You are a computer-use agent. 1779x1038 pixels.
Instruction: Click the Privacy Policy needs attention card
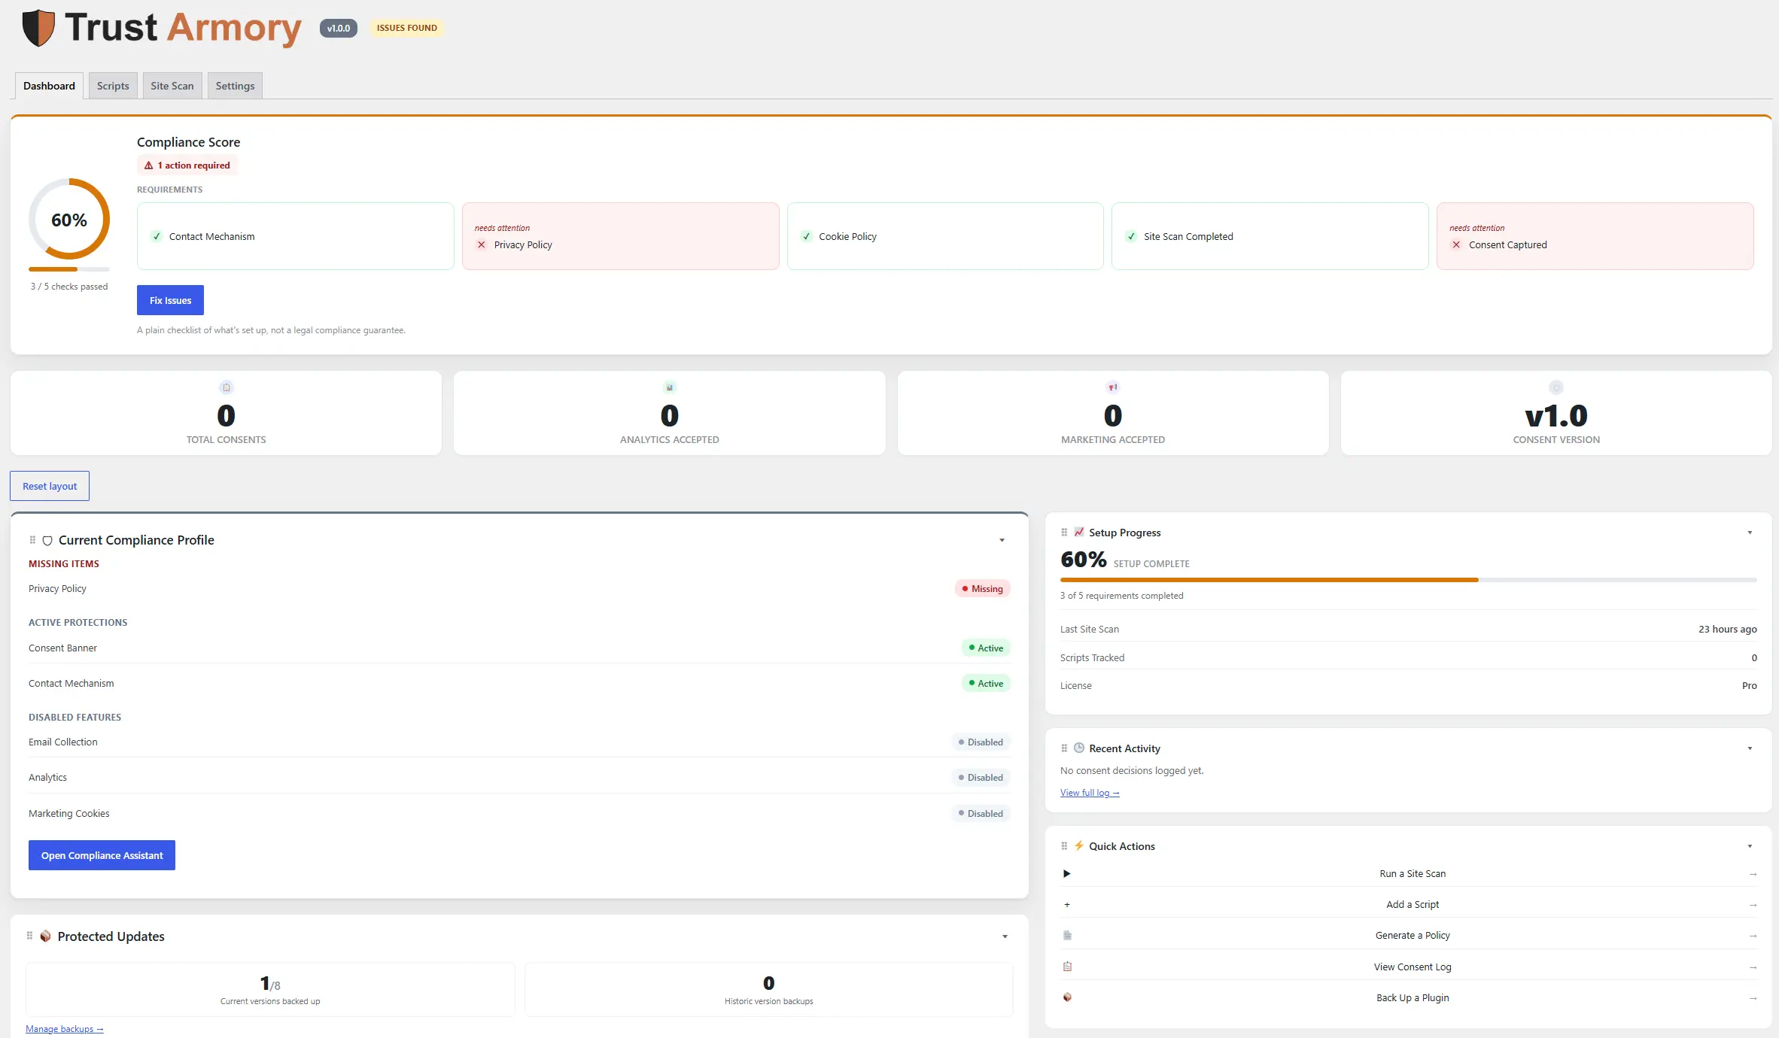620,236
